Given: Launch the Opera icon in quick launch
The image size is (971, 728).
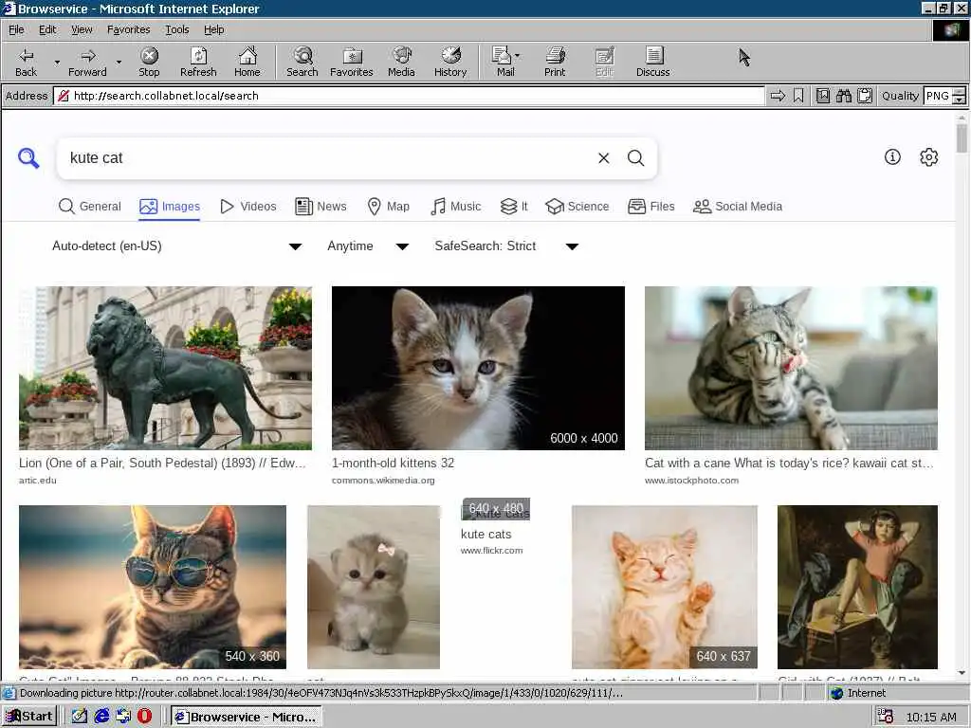Looking at the screenshot, I should click(x=144, y=717).
